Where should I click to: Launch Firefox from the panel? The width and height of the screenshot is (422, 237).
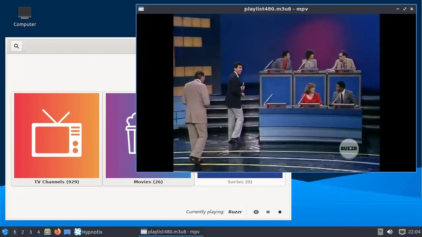(58, 232)
